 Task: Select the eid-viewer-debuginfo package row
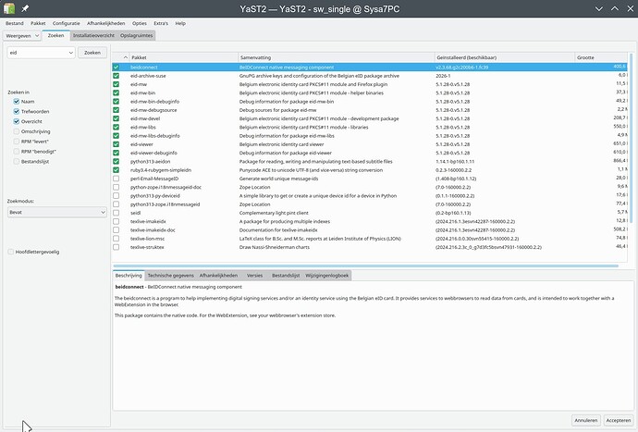click(370, 153)
